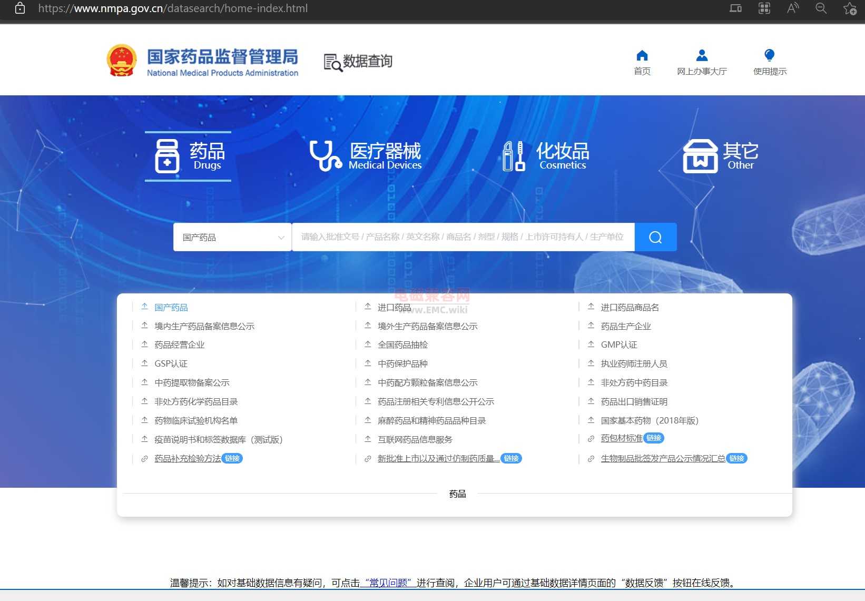This screenshot has height=601, width=865.
Task: Click the 数据查询 document search icon
Action: [x=332, y=62]
